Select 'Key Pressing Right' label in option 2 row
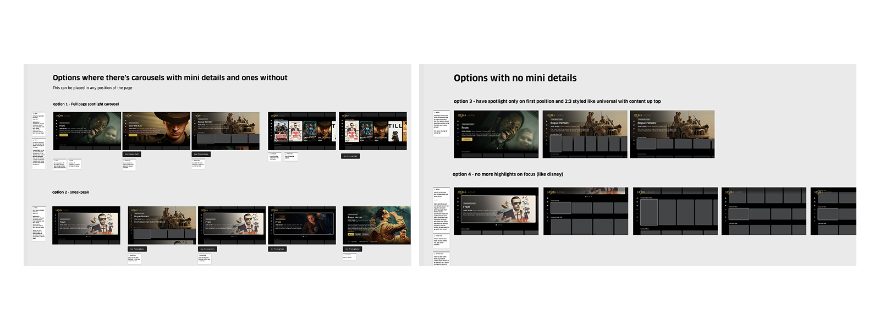The width and height of the screenshot is (880, 330). (x=277, y=249)
